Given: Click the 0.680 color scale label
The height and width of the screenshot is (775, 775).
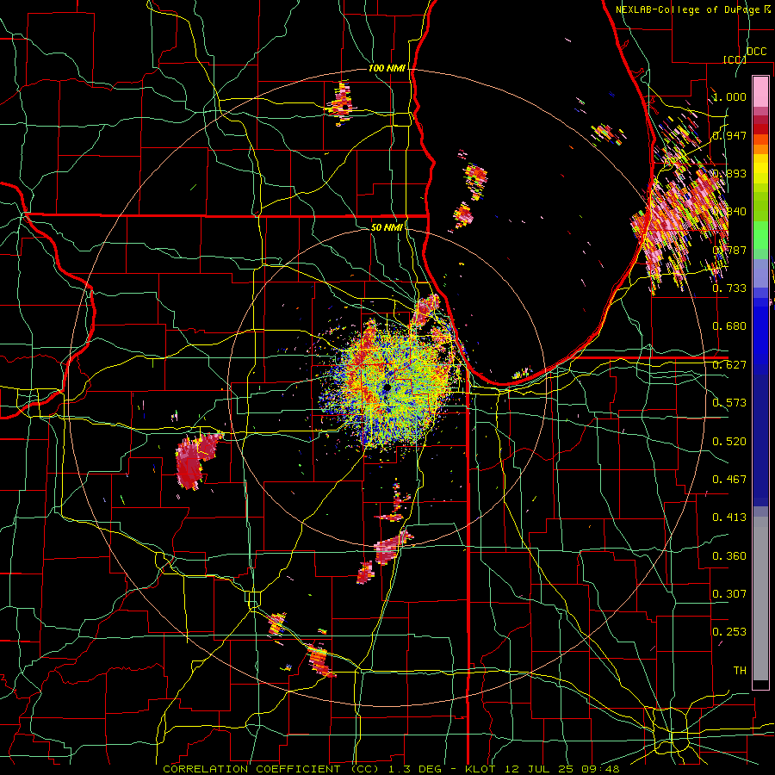Looking at the screenshot, I should 729,326.
